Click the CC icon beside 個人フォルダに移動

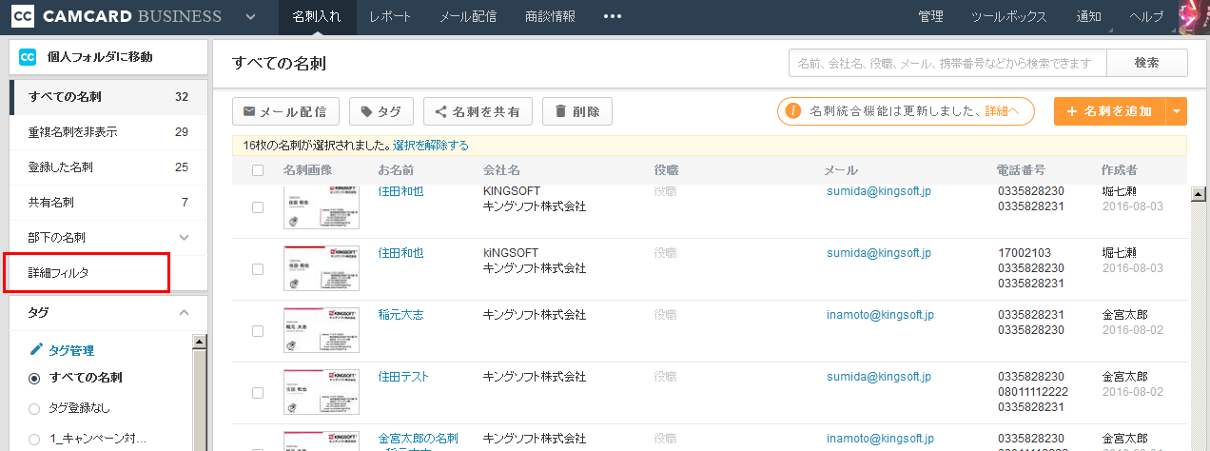(28, 57)
